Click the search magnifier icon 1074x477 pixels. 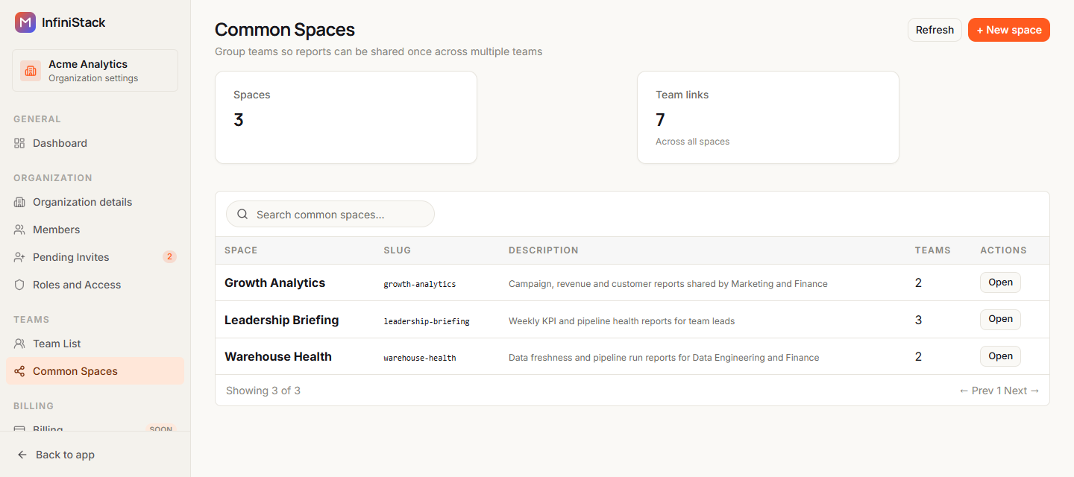point(242,214)
